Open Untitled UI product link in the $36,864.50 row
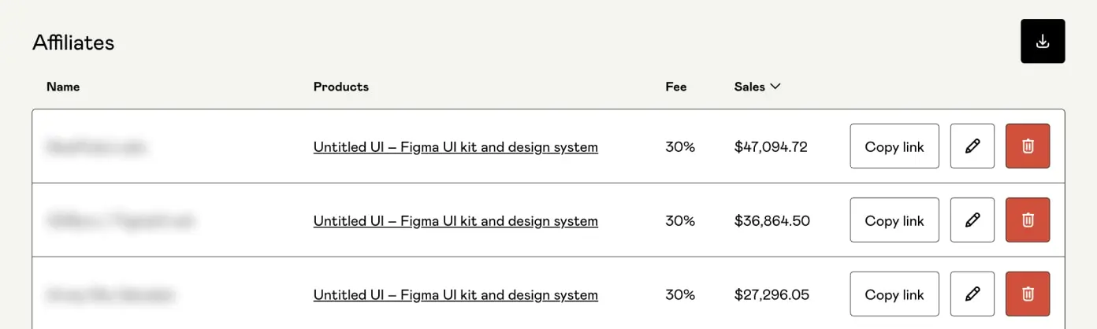 [456, 221]
